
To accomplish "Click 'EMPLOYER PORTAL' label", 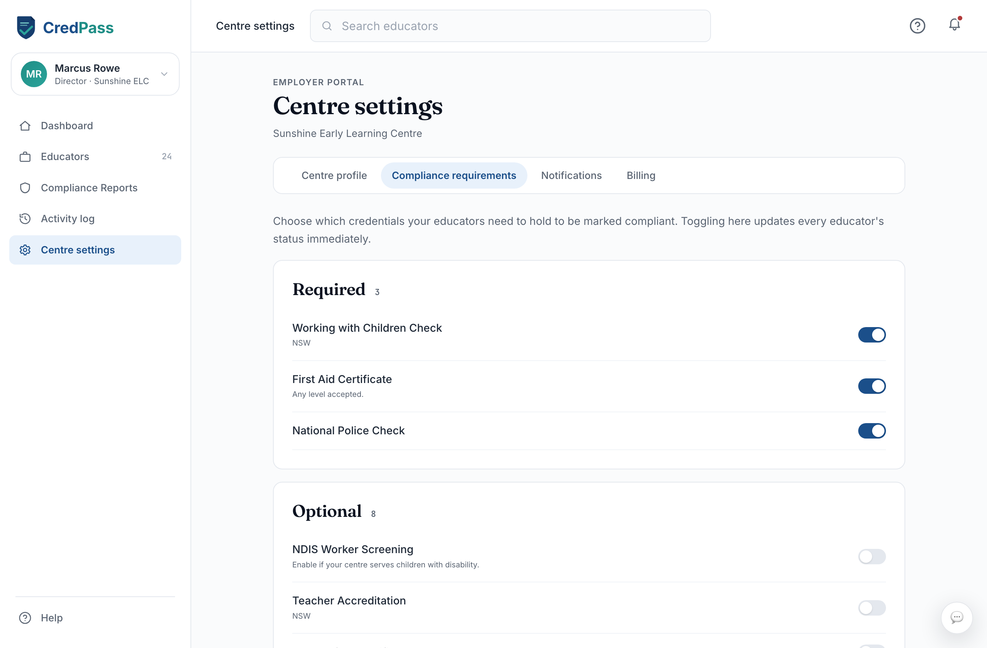I will point(318,82).
